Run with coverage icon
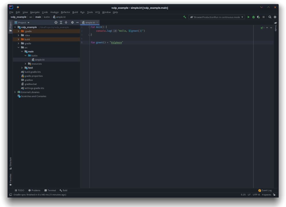This screenshot has height=207, width=286. (259, 17)
